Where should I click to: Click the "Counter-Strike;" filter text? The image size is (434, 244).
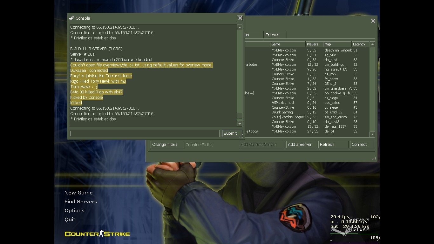point(200,145)
